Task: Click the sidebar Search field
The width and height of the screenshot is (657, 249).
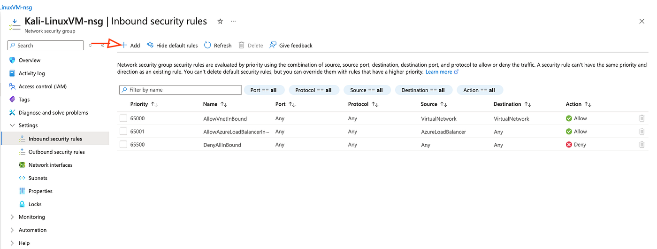Action: (46, 46)
